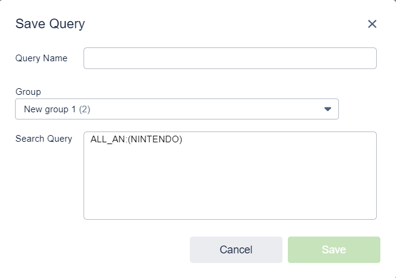Place cursor on ALL_AN:(NINTENDO) query text
Screen dimensions: 396x278
coord(136,139)
